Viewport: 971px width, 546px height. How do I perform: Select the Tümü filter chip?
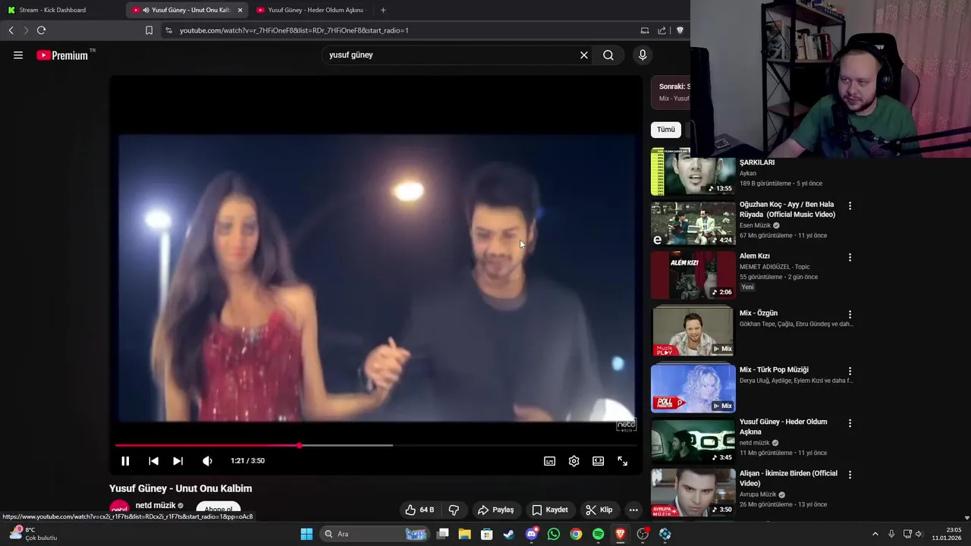point(666,130)
